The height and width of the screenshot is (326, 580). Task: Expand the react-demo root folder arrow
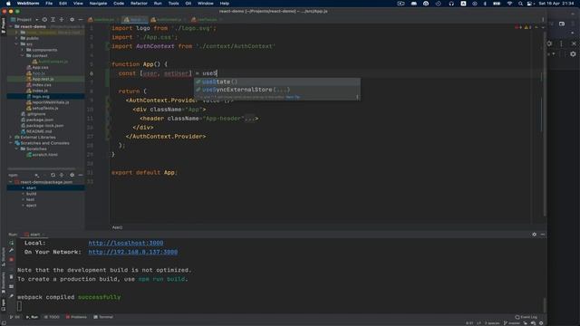coord(11,26)
